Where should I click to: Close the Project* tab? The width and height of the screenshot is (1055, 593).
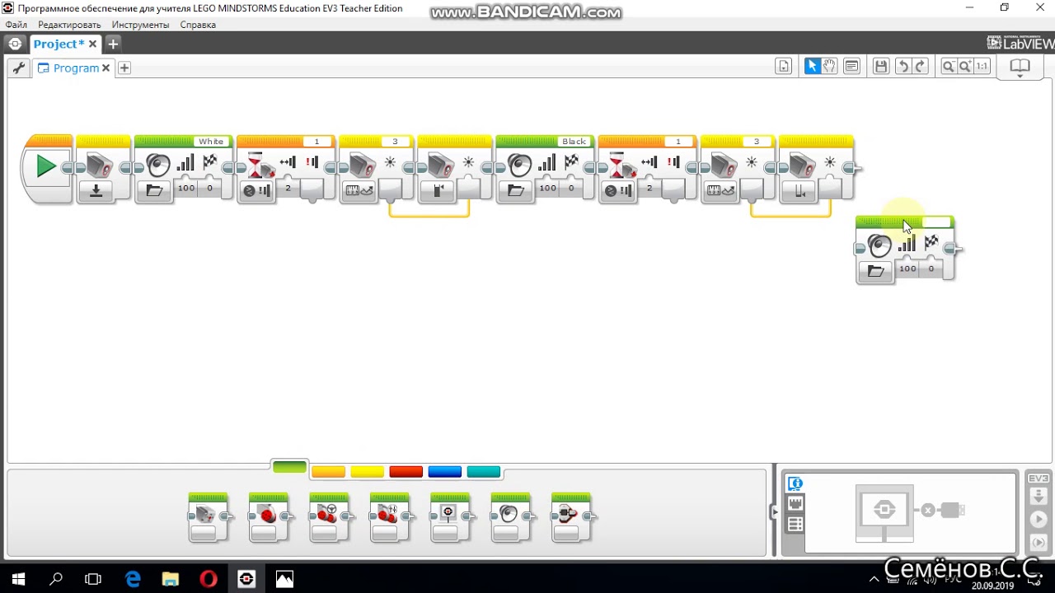tap(92, 44)
